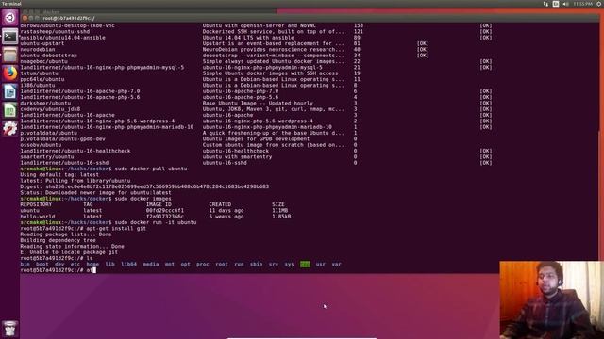Click the sbin directory in ls output
The height and width of the screenshot is (339, 604).
pos(256,264)
